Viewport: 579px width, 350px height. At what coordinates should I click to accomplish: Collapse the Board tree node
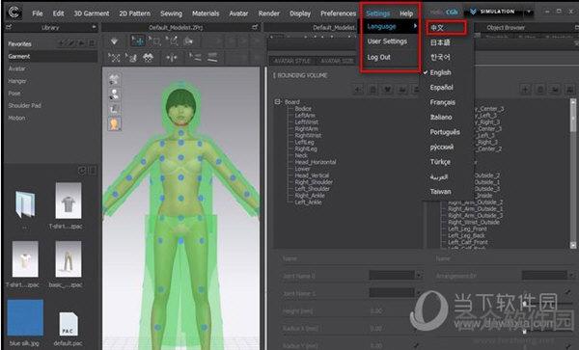click(277, 101)
